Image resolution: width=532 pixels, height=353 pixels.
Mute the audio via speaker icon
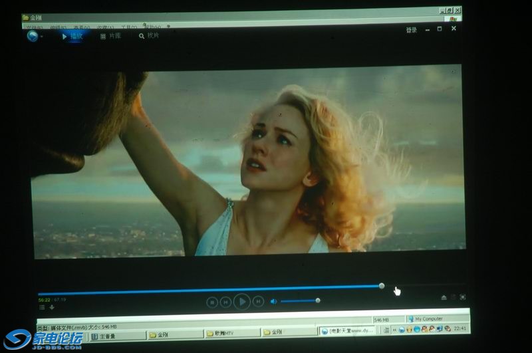tap(273, 301)
